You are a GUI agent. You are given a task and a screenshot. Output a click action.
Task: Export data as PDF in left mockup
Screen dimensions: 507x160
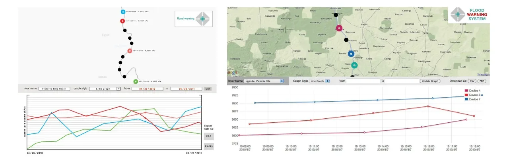pos(209,136)
